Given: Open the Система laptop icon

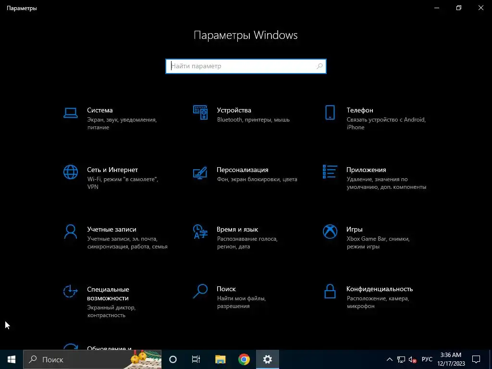Looking at the screenshot, I should [x=70, y=112].
